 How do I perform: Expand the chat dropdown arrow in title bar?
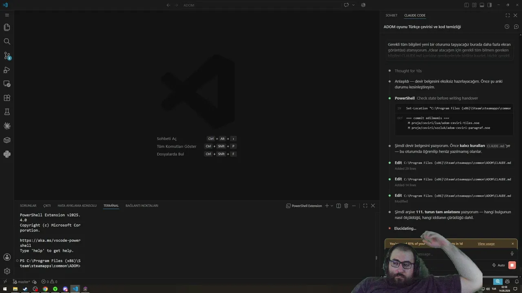(353, 5)
